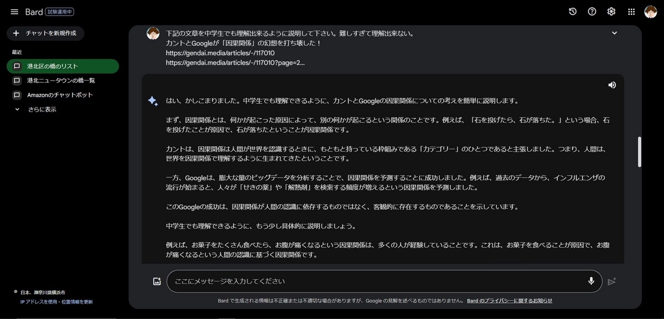Screen dimensions: 664x319
Task: Focus the message input ここにメッセージを入力してください
Action: pyautogui.click(x=385, y=281)
